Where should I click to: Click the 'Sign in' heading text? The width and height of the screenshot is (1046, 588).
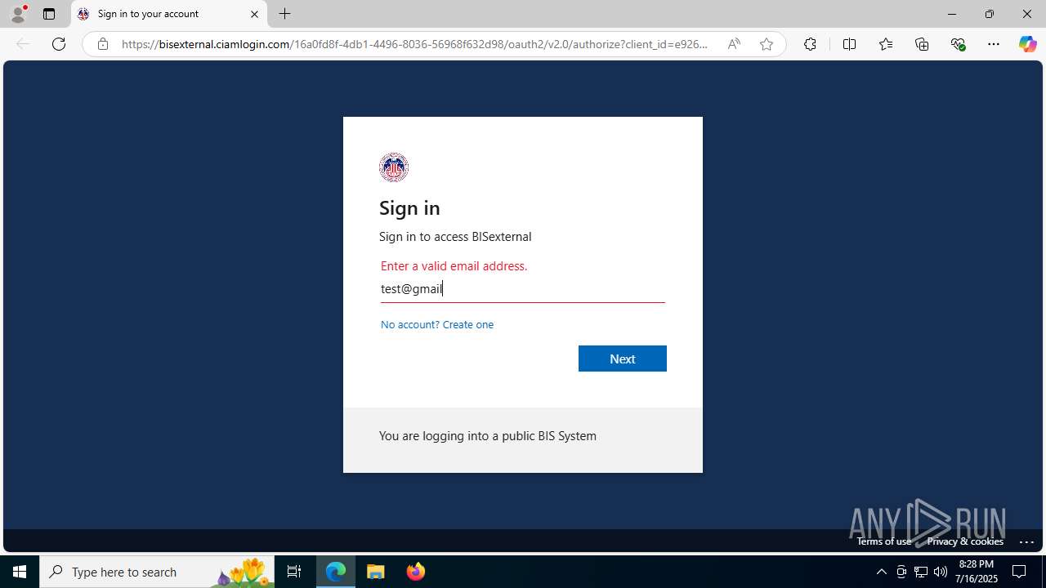[409, 207]
